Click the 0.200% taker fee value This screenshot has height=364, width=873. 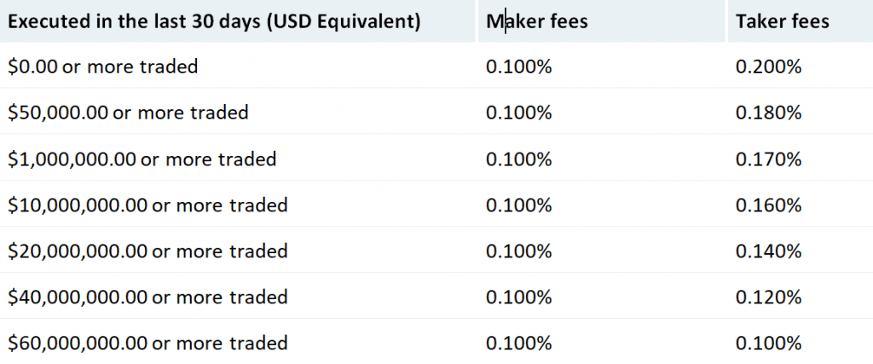coord(768,66)
